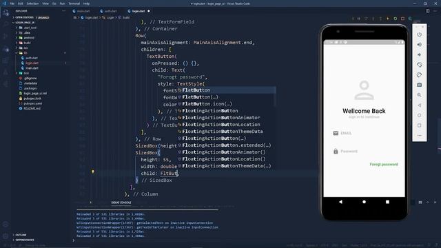The width and height of the screenshot is (441, 248).
Task: Click the Login breadcrumb in editor path
Action: (110, 17)
